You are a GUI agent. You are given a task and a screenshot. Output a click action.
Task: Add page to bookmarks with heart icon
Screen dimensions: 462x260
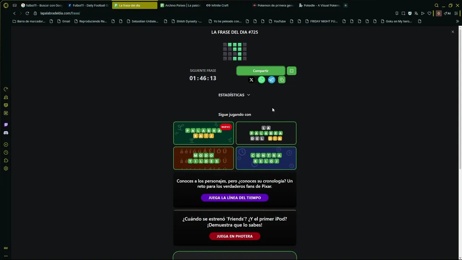[x=429, y=13]
